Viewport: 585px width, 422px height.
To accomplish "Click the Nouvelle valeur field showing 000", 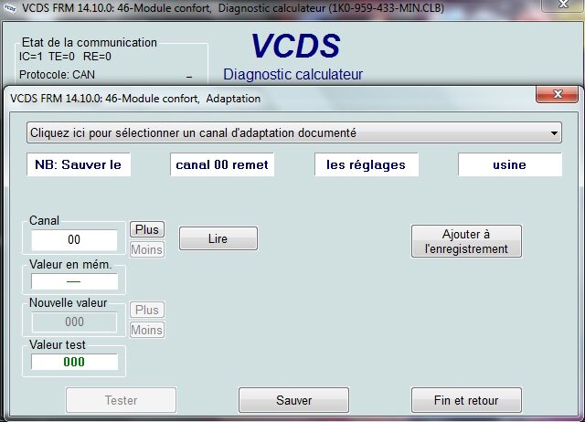I will (74, 322).
